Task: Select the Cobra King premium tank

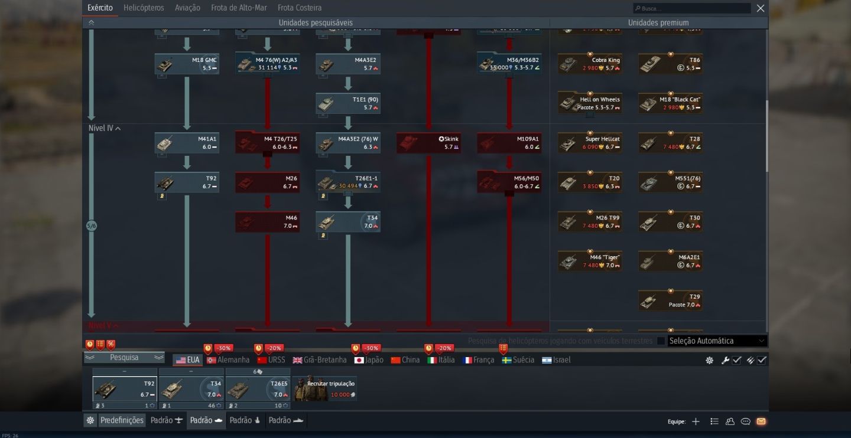Action: pos(590,64)
